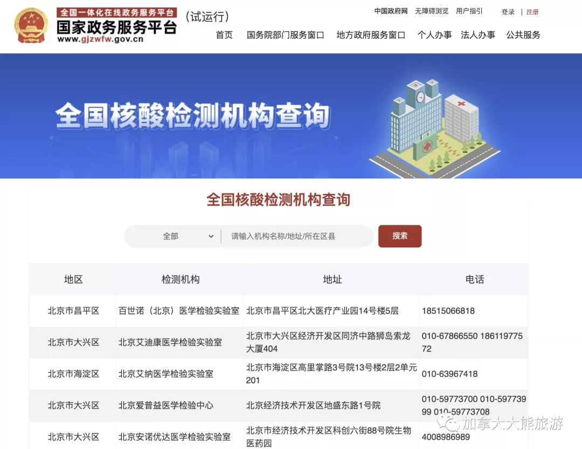This screenshot has width=582, height=449.
Task: Select 百世诺（北京）医学检验实验室 cell
Action: (179, 311)
